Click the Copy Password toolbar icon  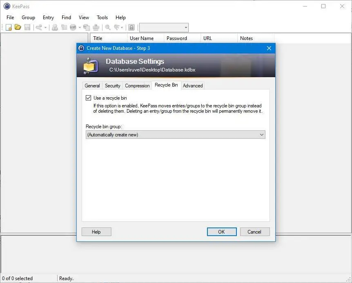click(x=64, y=27)
